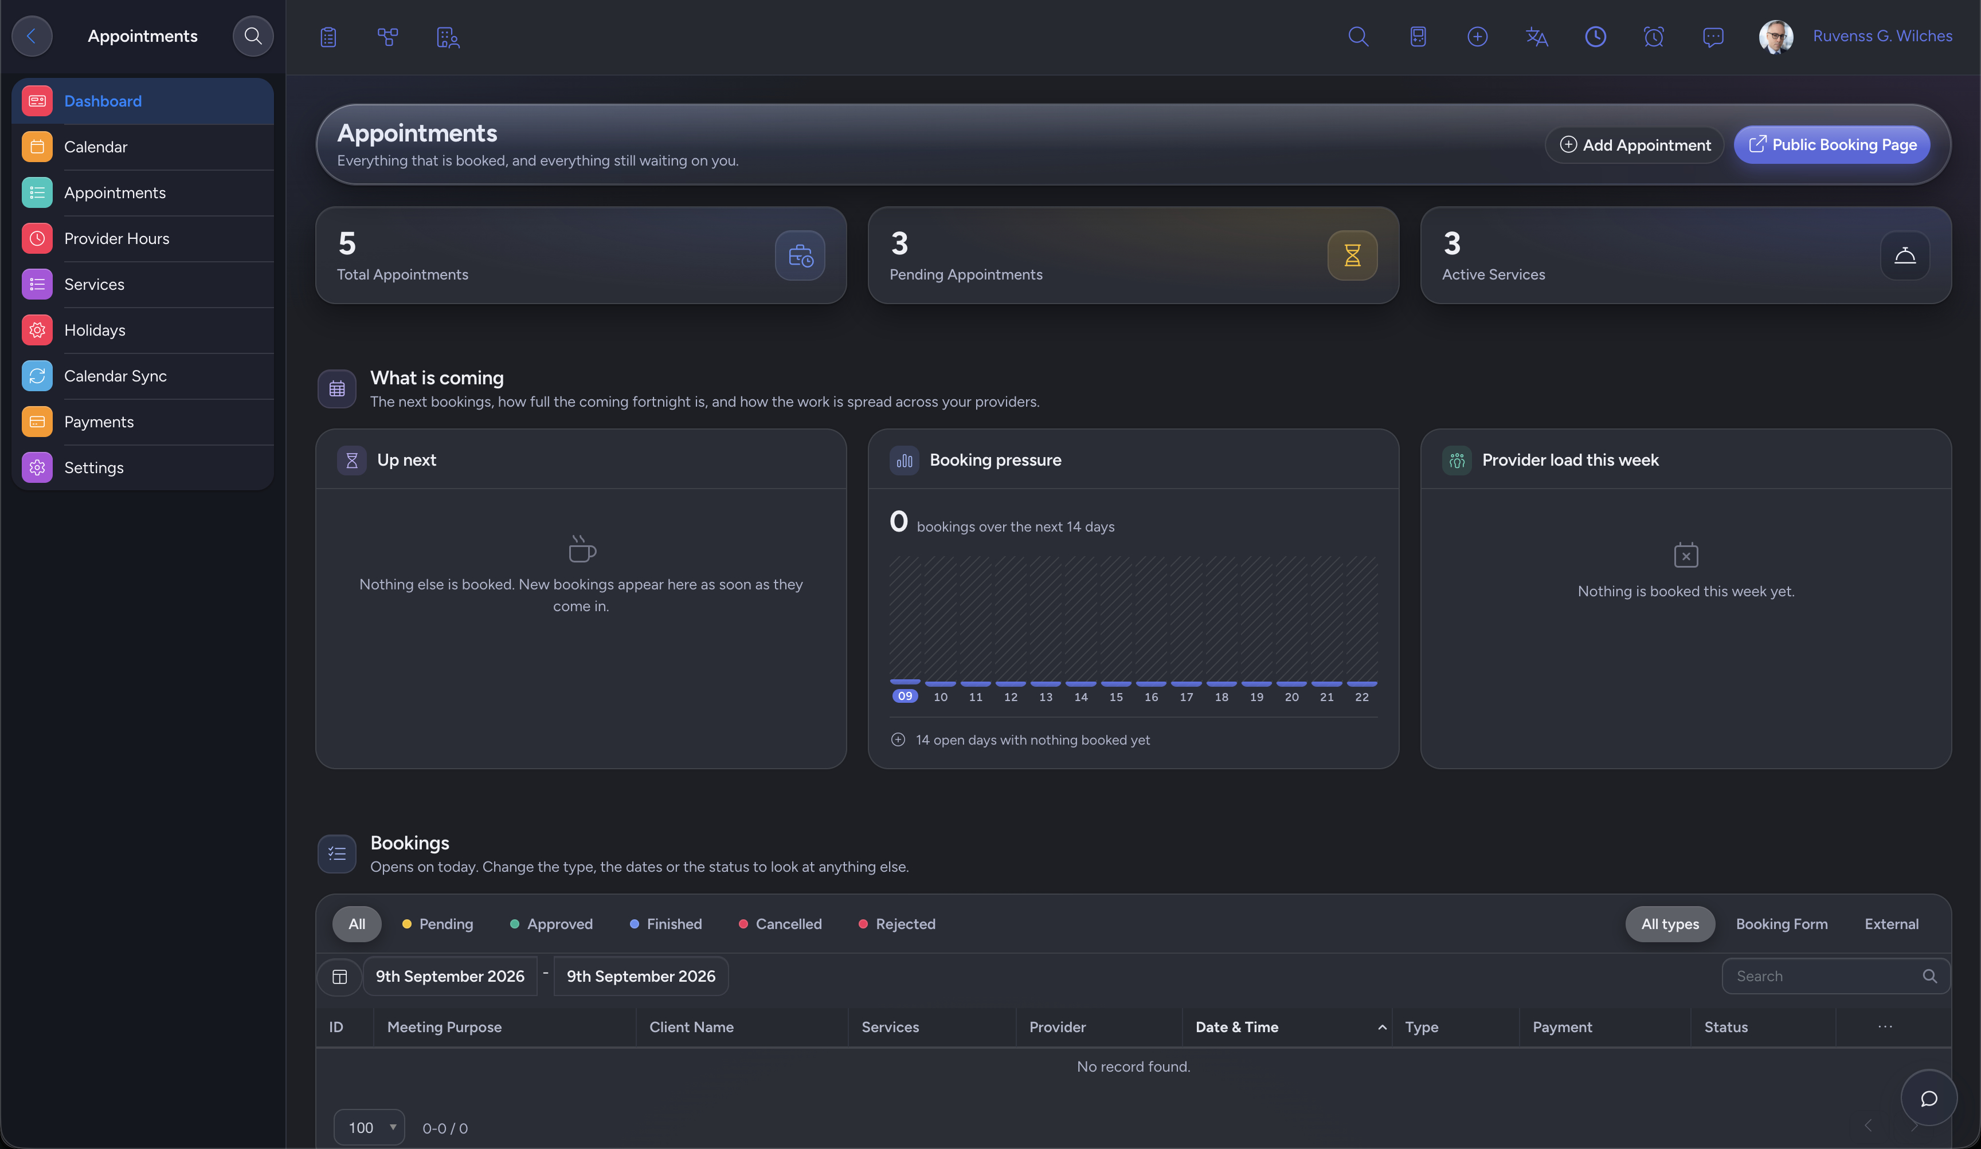Open the language translate icon

[x=1536, y=36]
